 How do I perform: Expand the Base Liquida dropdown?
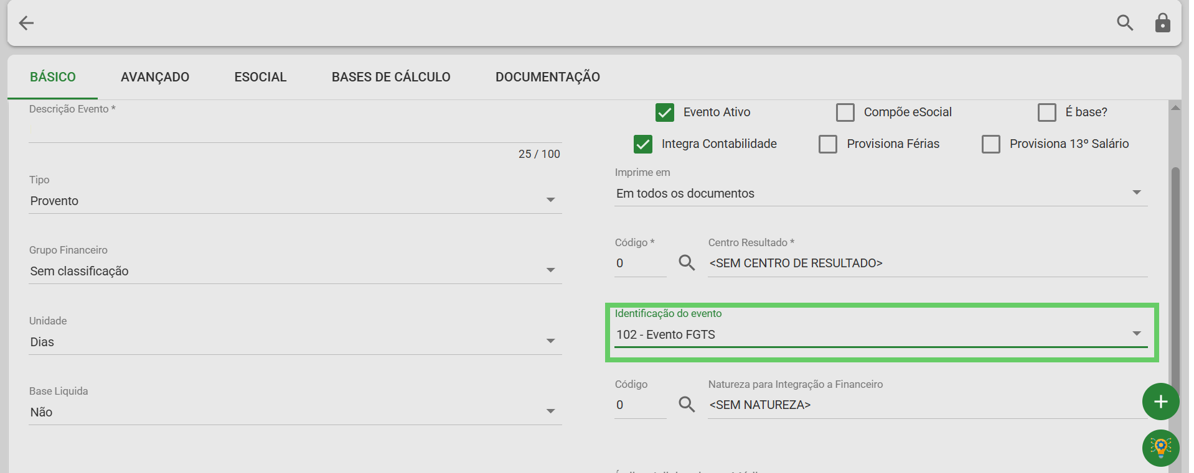(295, 412)
